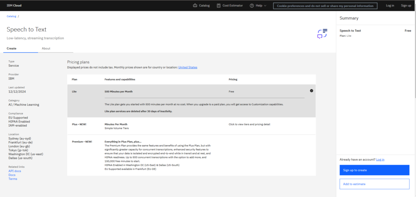The height and width of the screenshot is (197, 416).
Task: Click the Service type value
Action: [x=13, y=66]
